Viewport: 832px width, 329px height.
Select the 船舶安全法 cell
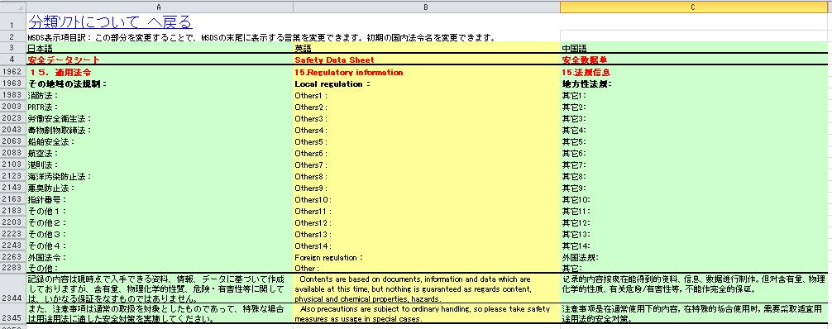(159, 141)
